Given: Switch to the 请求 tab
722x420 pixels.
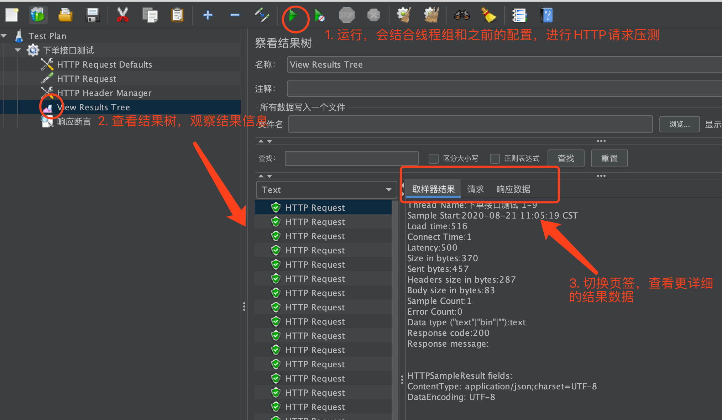Looking at the screenshot, I should 475,189.
